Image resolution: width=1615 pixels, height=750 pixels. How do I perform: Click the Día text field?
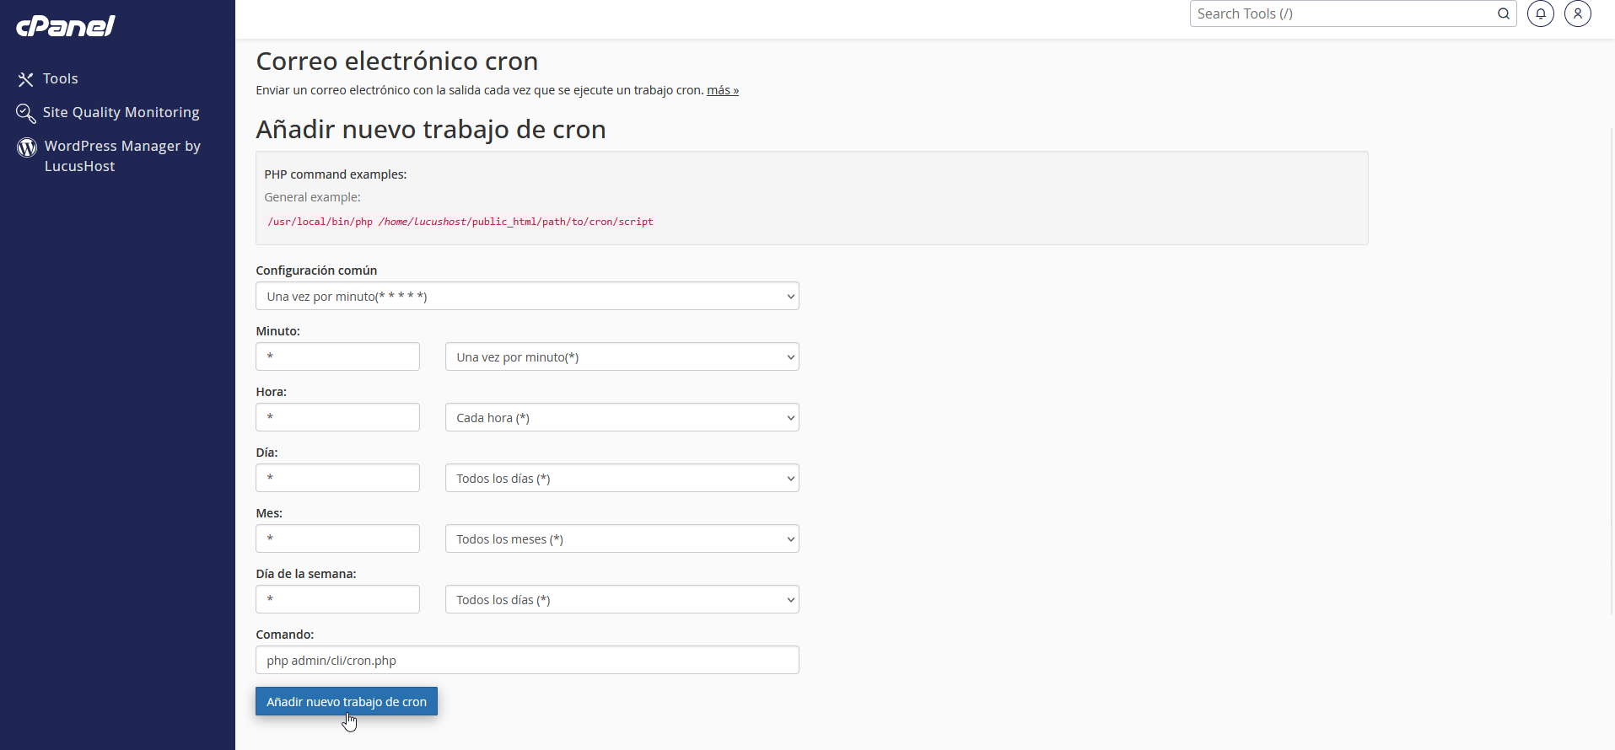[337, 478]
